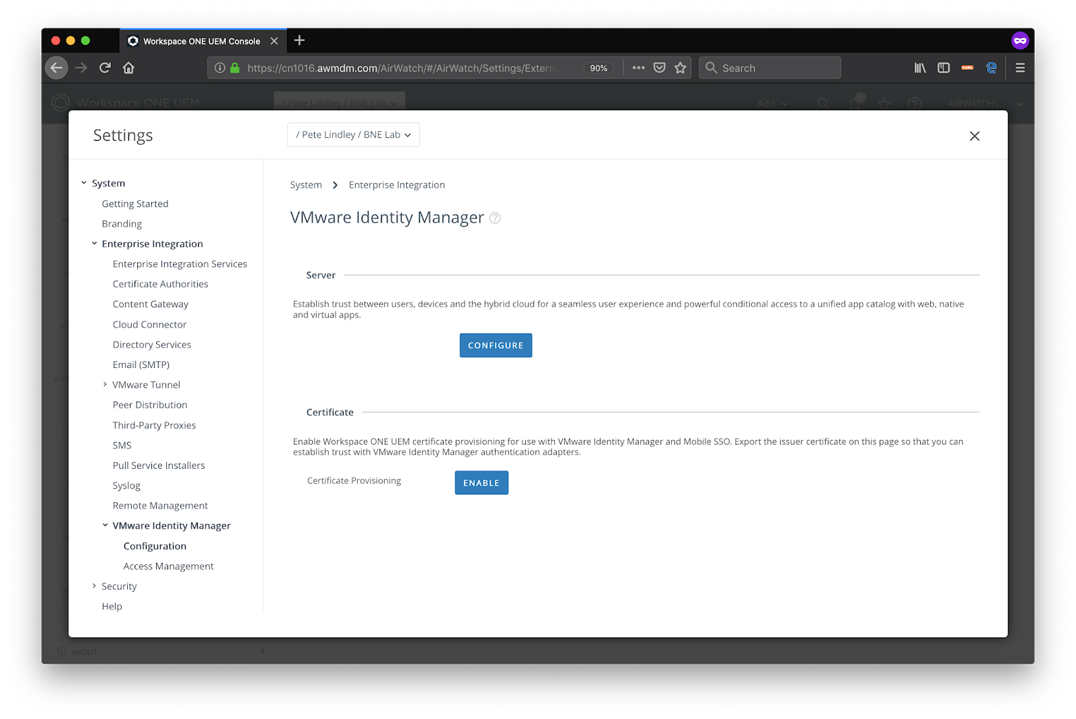Open page actions three-dots menu

point(638,68)
